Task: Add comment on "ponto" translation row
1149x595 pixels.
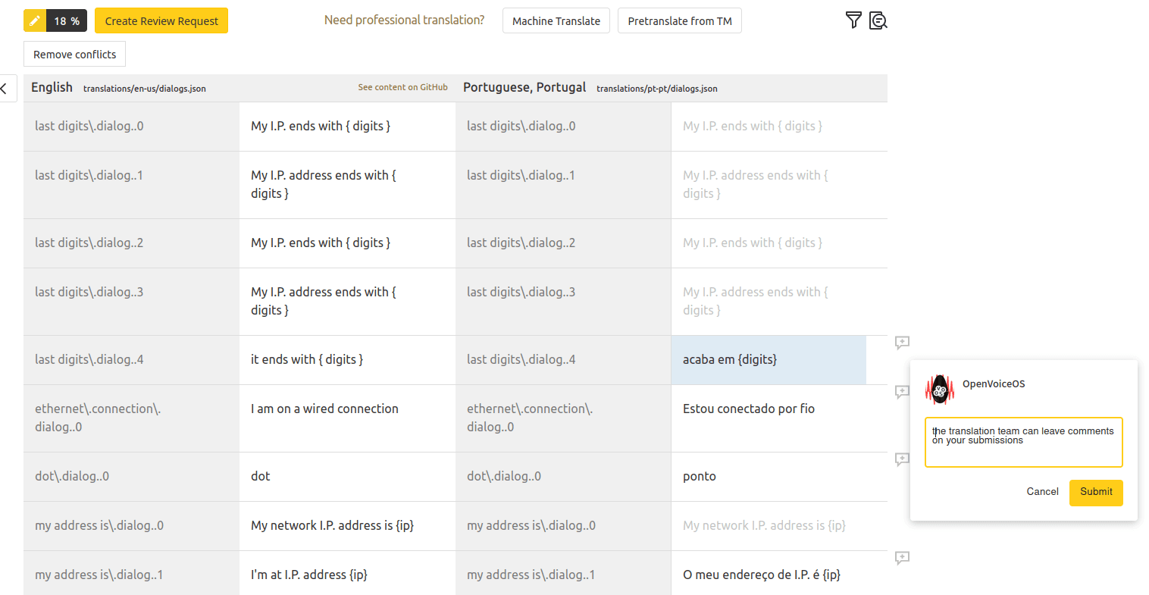Action: (x=902, y=459)
